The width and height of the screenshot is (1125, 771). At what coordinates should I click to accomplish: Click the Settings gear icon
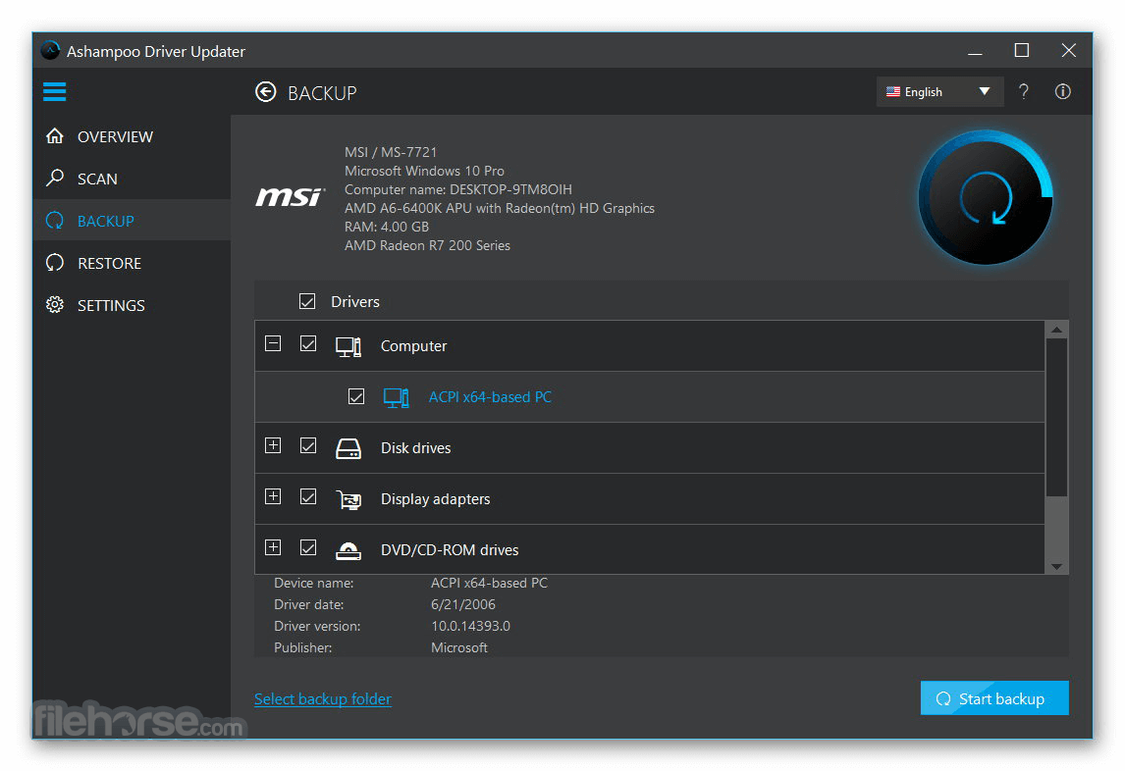tap(55, 305)
